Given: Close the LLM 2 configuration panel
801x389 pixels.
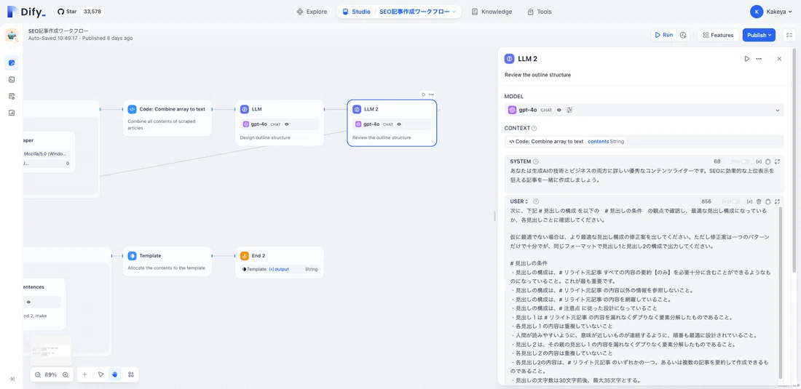Looking at the screenshot, I should 779,59.
